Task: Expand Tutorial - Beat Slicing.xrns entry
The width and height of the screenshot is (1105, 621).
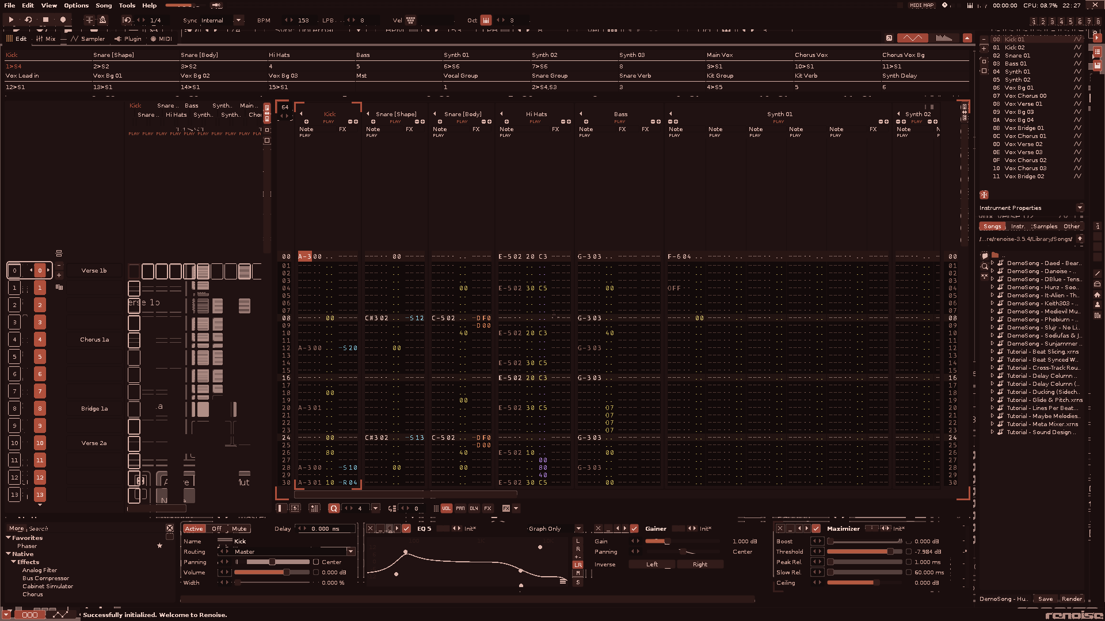Action: coord(992,351)
